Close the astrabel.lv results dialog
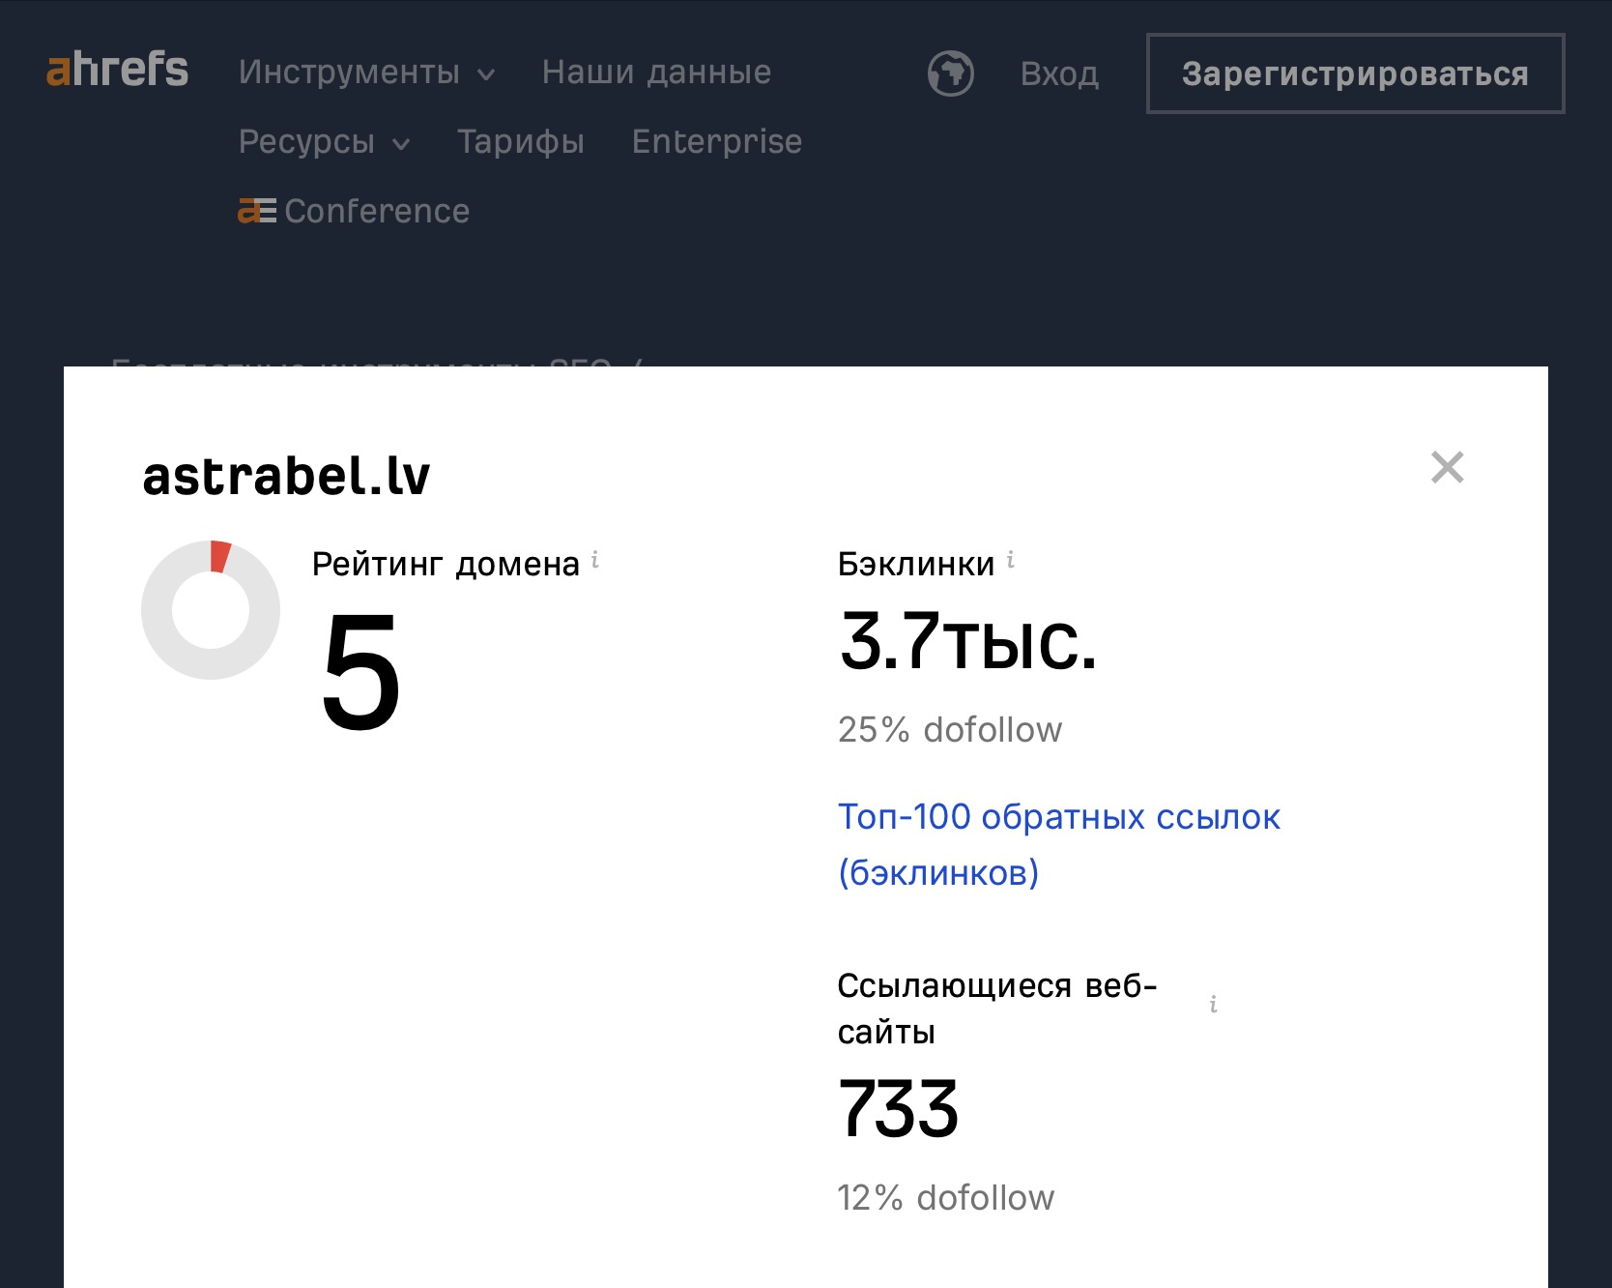 click(x=1447, y=467)
